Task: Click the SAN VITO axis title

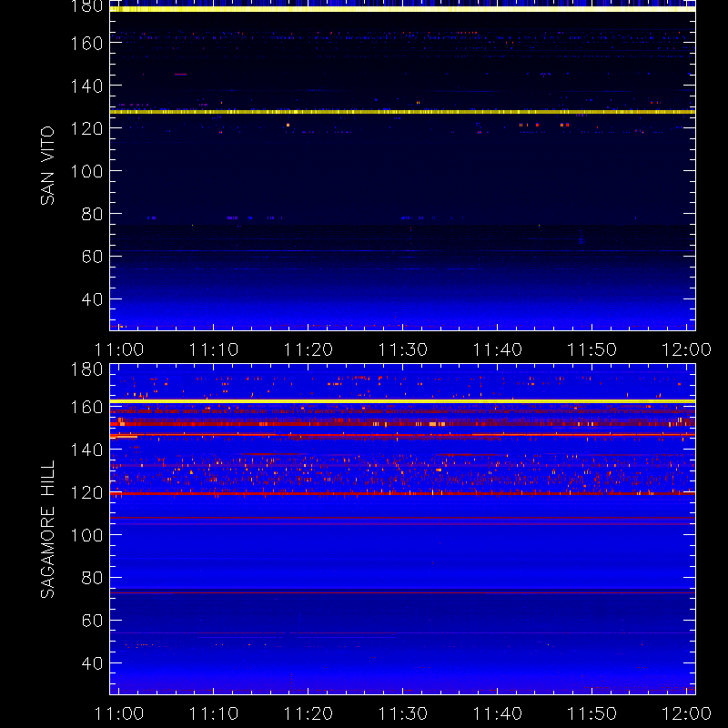Action: click(x=47, y=166)
